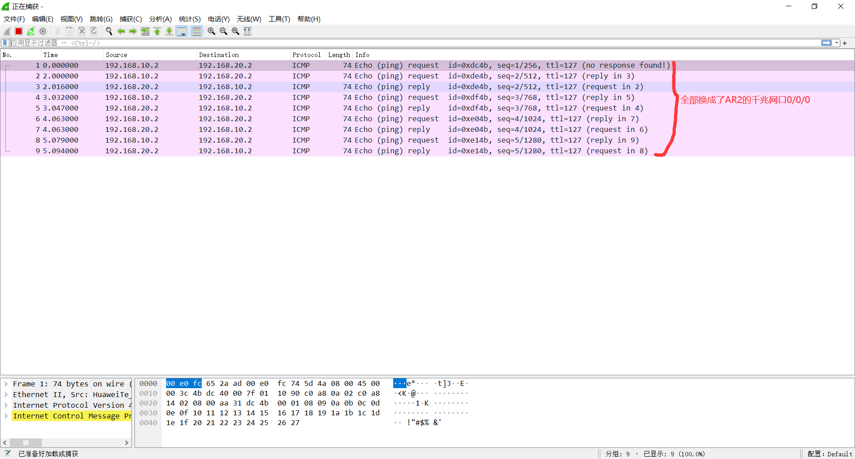Image resolution: width=855 pixels, height=459 pixels.
Task: Zoom out the main window text
Action: [224, 31]
